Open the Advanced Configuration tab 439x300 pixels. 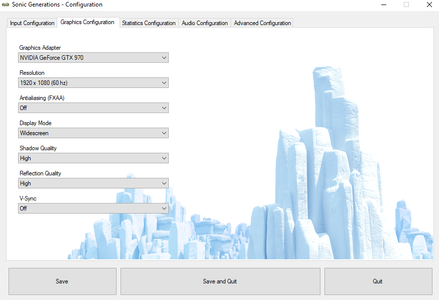tap(262, 23)
